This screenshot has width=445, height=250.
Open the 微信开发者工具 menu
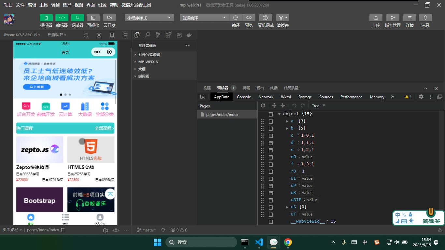tap(136, 5)
